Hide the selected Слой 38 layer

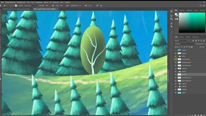[x=175, y=74]
